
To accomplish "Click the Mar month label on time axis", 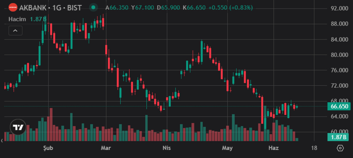I will coord(106,148).
